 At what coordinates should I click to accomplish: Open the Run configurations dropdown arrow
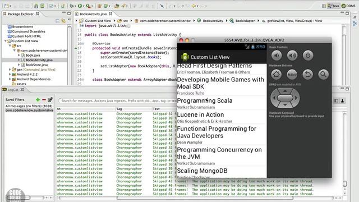(84, 6)
